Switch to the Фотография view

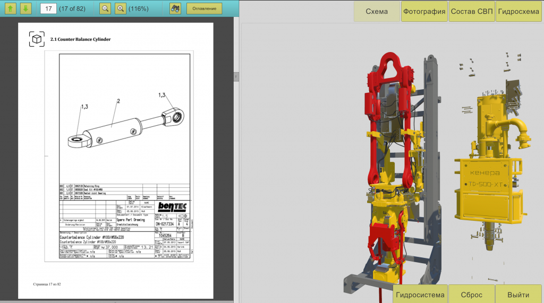[x=424, y=12]
